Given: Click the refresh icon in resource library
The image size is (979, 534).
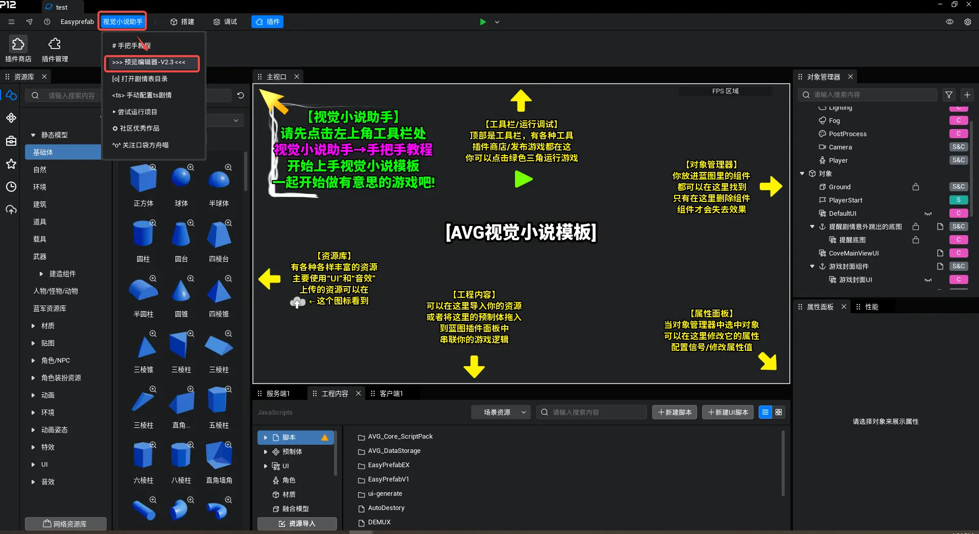Looking at the screenshot, I should pos(241,95).
